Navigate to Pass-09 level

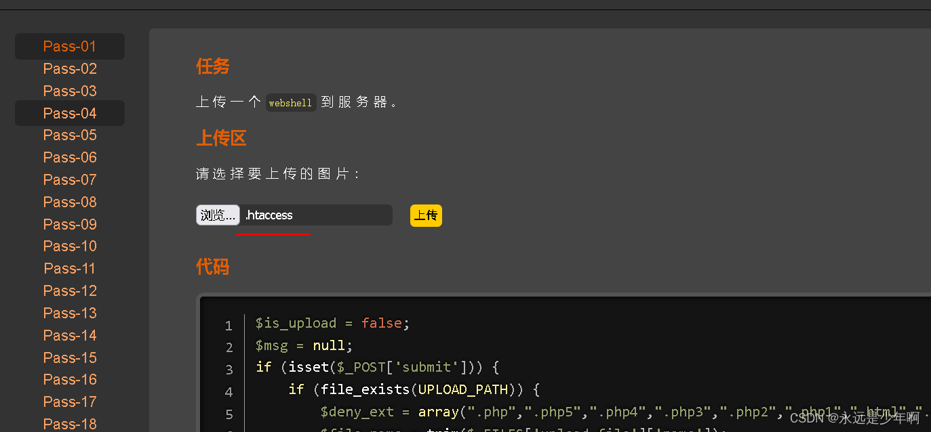70,224
